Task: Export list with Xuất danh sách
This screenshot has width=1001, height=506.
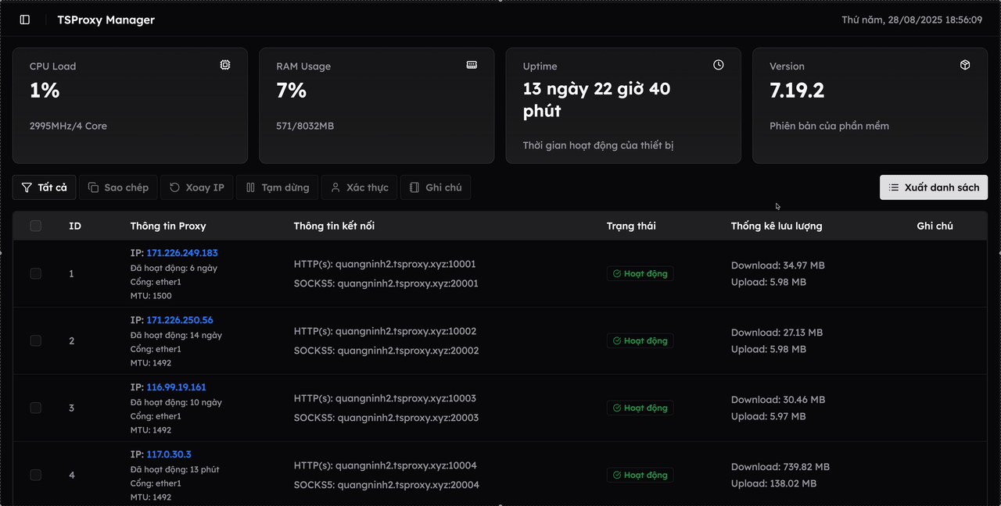Action: point(934,187)
